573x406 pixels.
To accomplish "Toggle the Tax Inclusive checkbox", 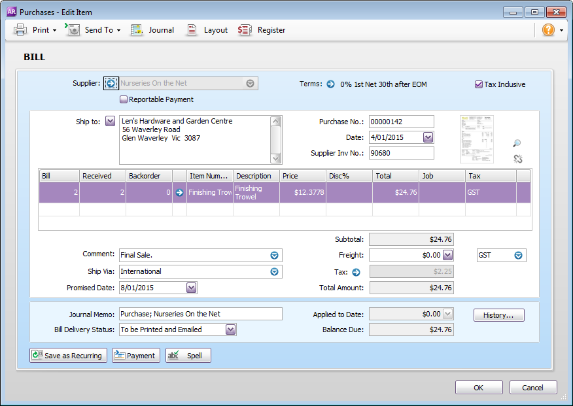I will pos(479,84).
